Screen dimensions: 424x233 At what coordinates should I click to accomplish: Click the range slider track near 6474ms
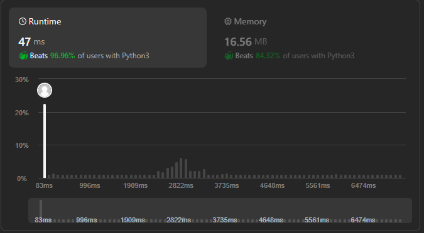[363, 210]
